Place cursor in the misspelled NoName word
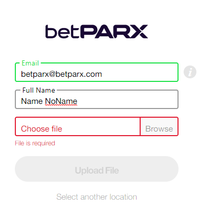 61,101
